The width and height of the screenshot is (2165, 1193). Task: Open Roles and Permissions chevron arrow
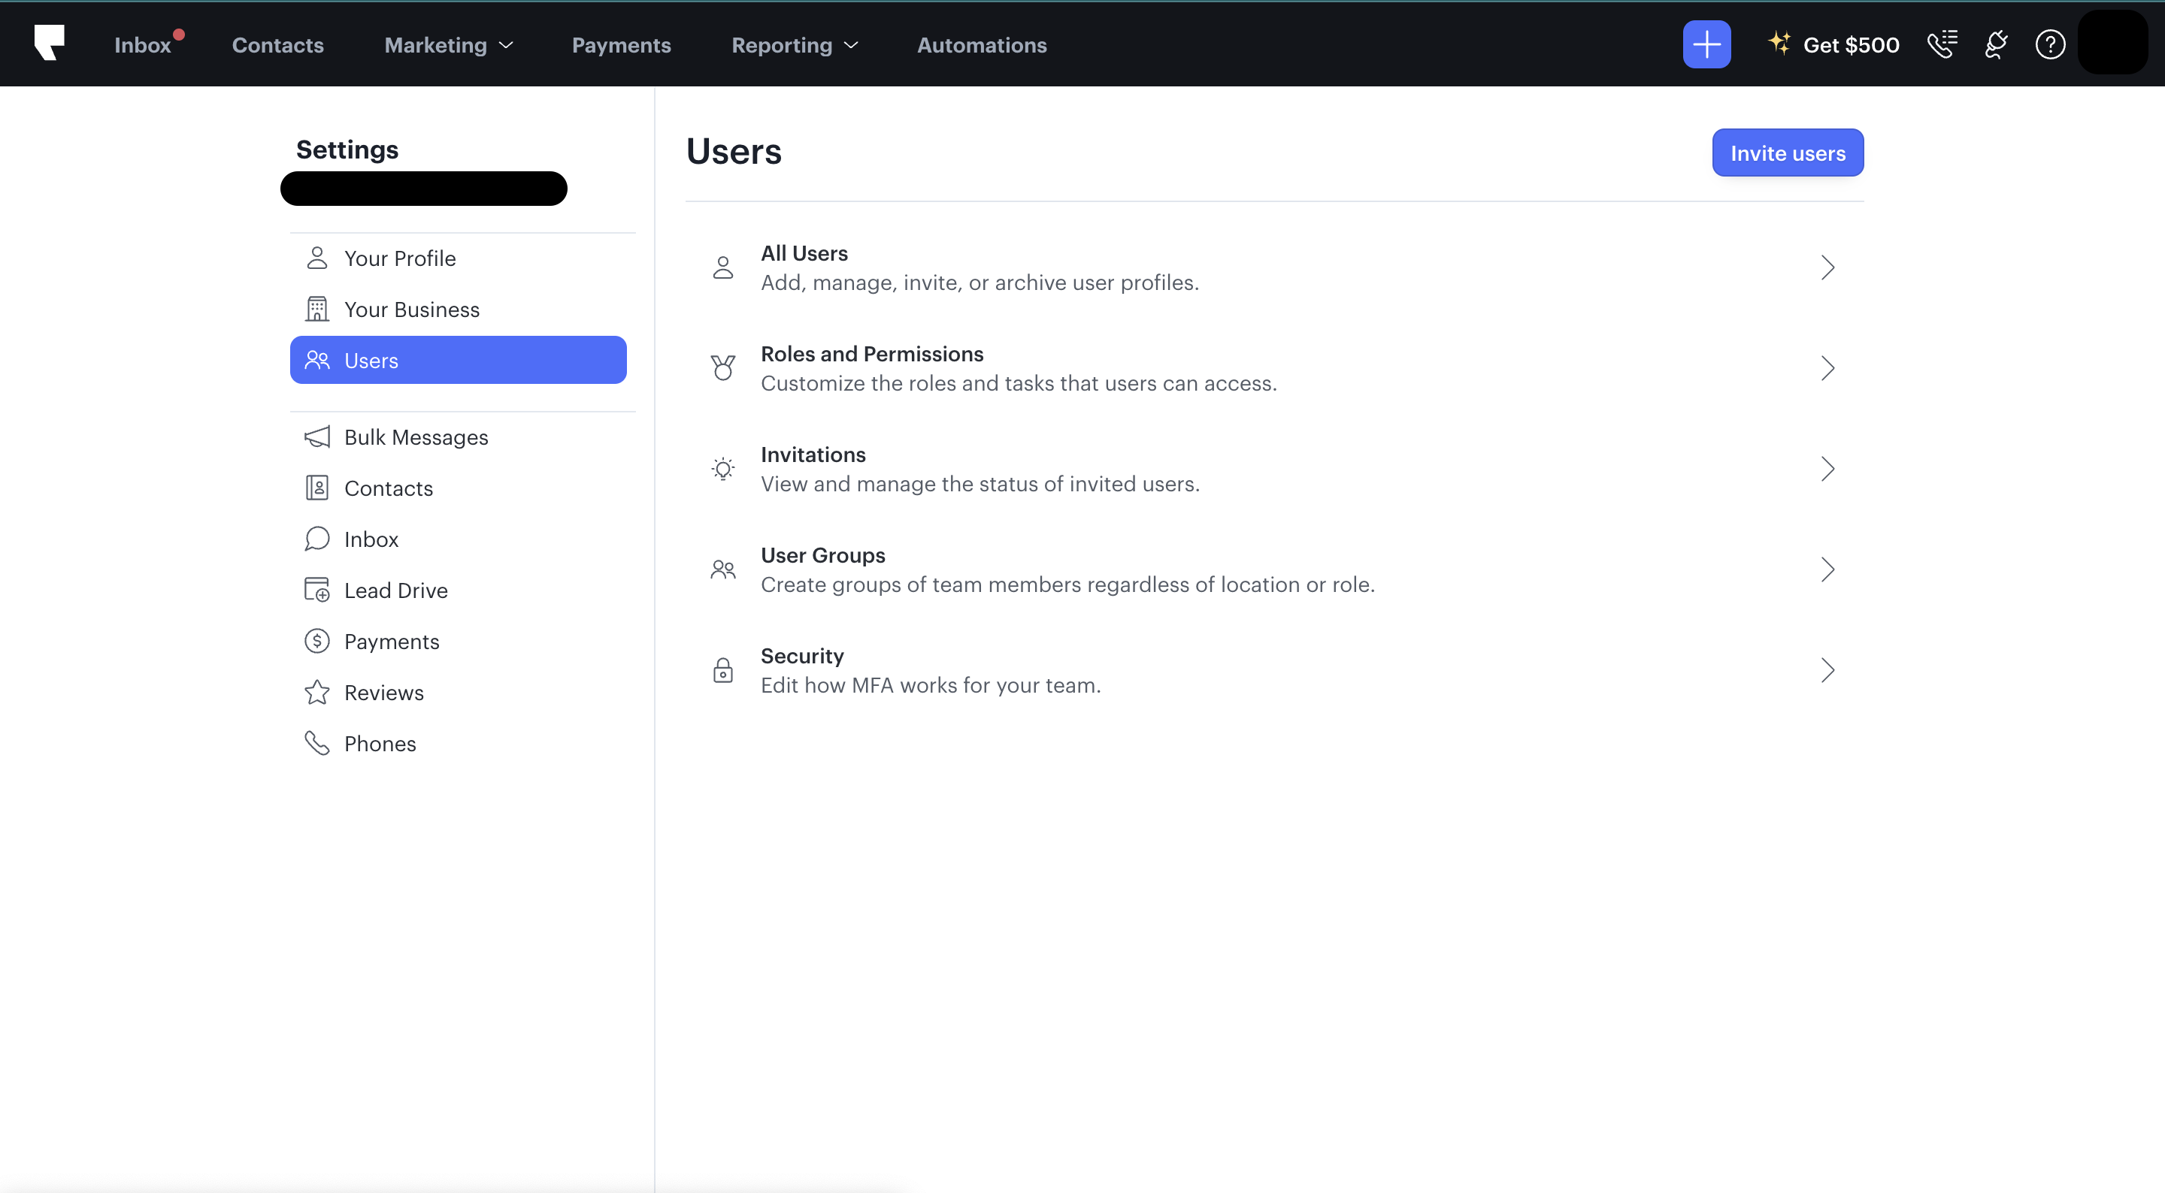coord(1827,369)
